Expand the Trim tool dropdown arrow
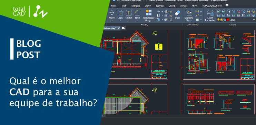 (x=162, y=11)
